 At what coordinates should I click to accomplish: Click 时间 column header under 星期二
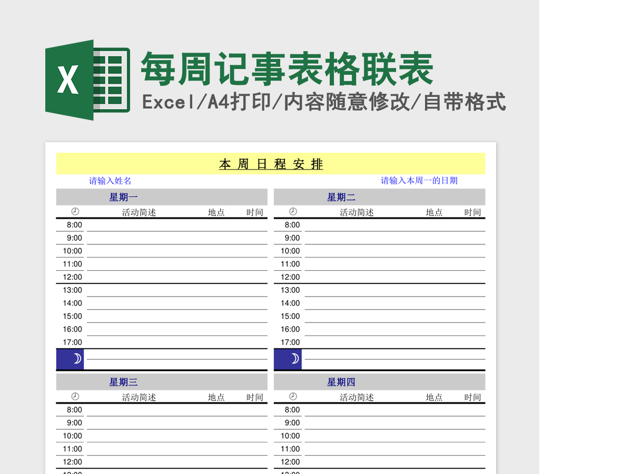pos(473,212)
